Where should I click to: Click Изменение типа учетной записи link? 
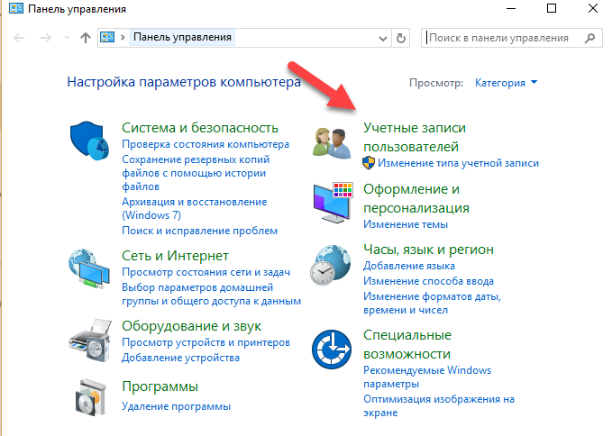click(458, 163)
